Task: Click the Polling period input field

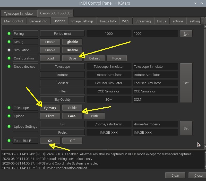Action: pyautogui.click(x=156, y=34)
